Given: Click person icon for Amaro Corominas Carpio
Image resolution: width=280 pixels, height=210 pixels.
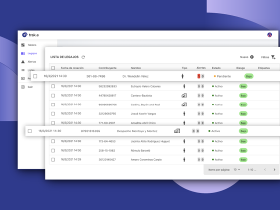Looking at the screenshot, I should [184, 159].
